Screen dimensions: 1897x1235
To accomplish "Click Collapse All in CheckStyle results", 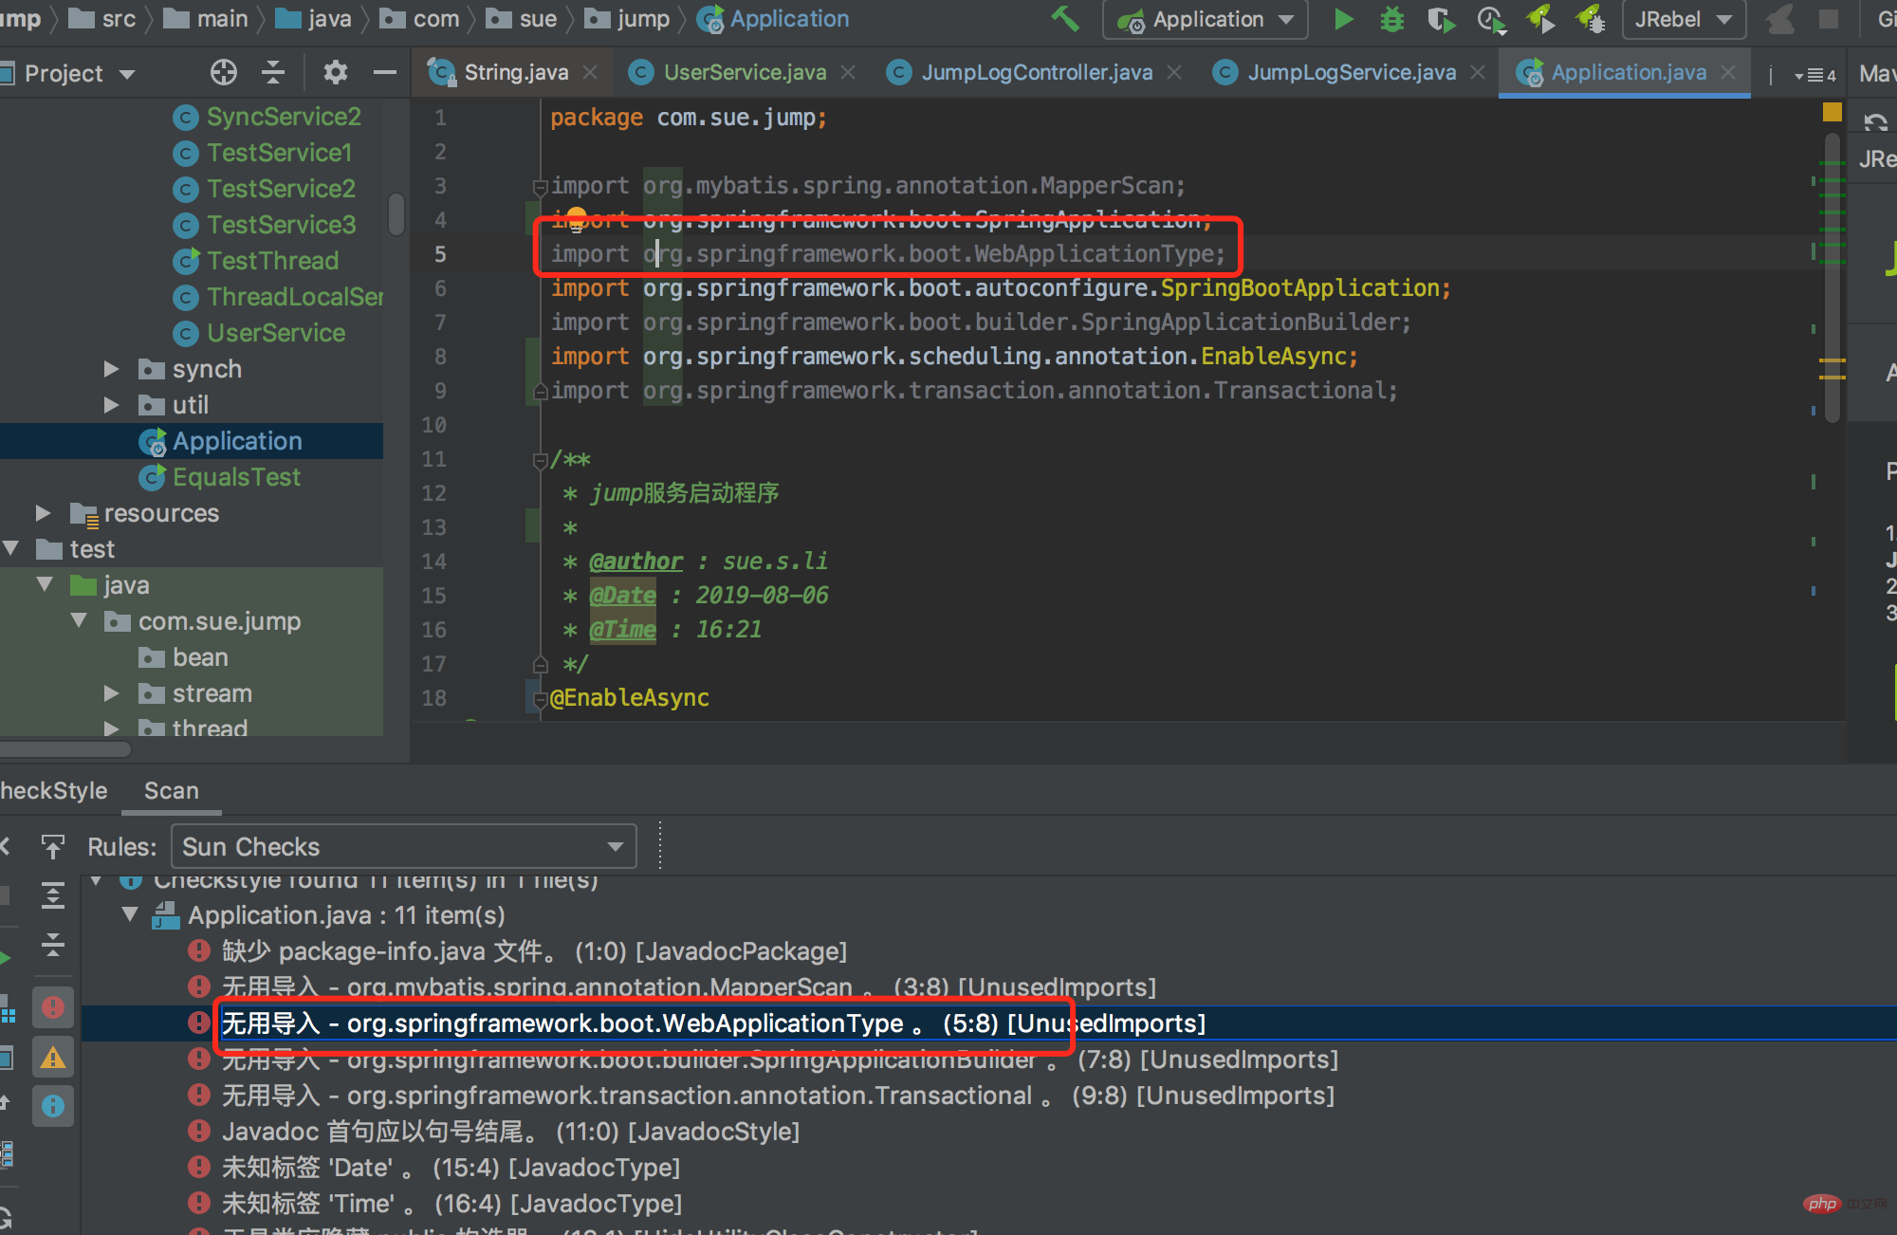I will click(53, 945).
